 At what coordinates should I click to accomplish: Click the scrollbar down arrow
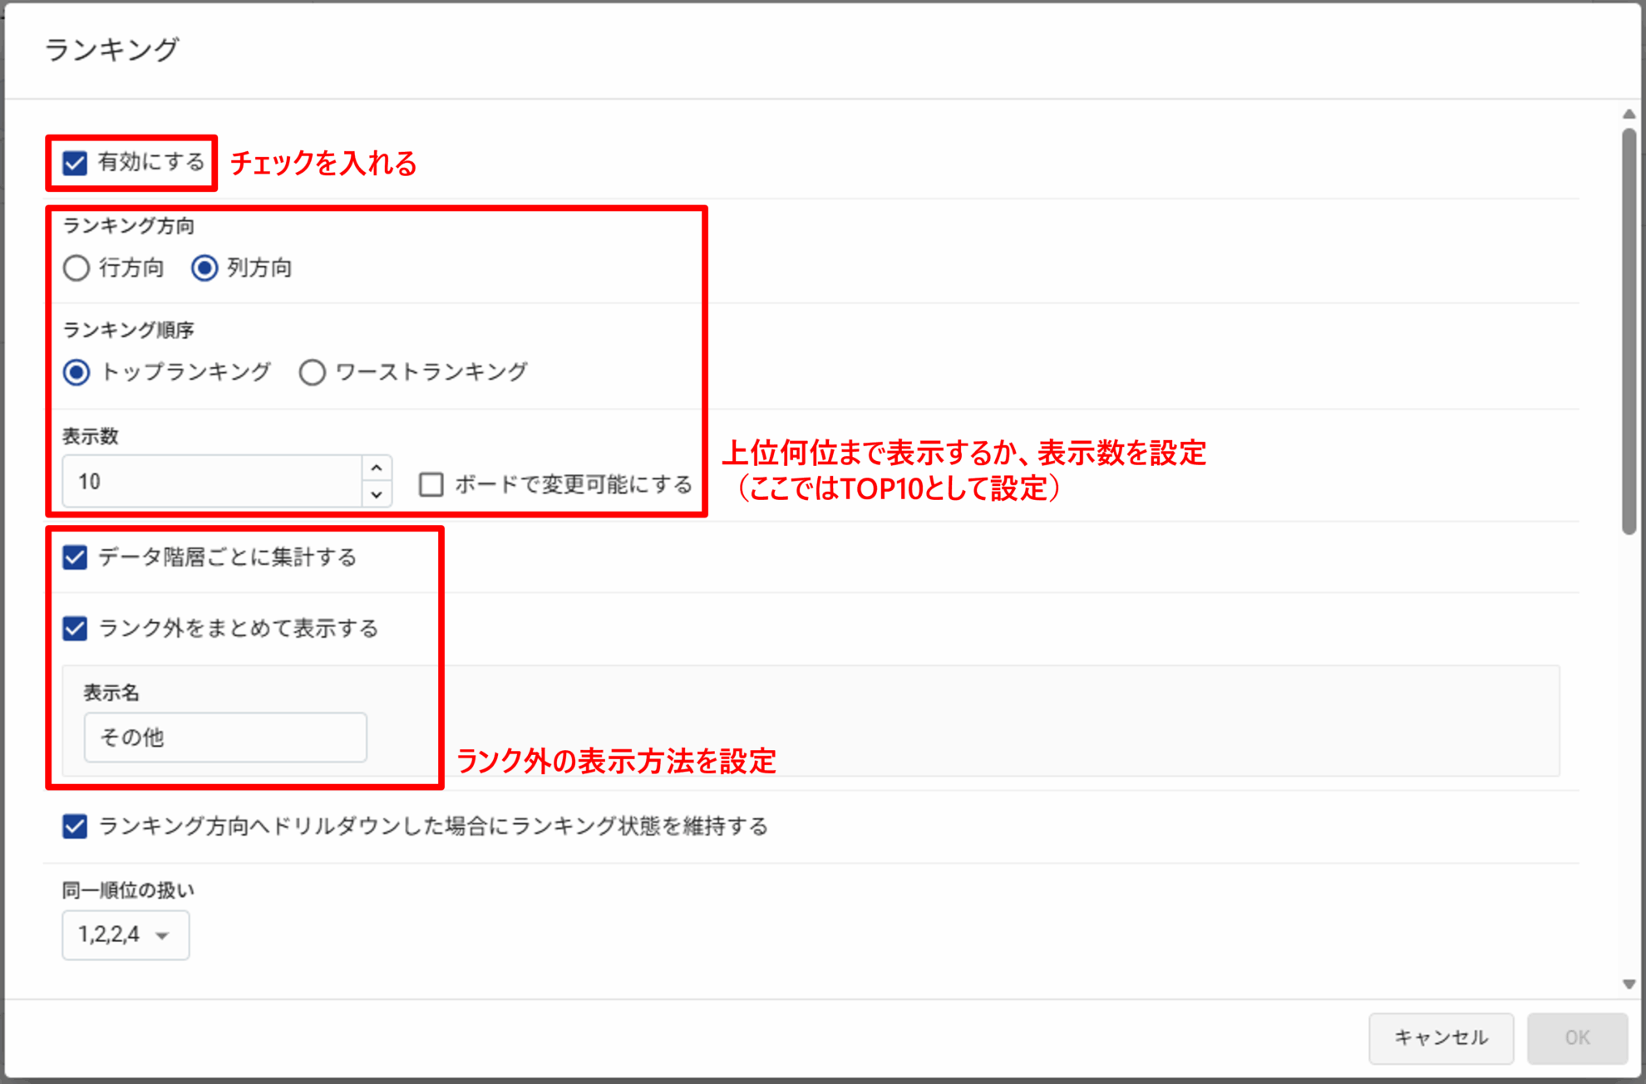pos(1629,984)
